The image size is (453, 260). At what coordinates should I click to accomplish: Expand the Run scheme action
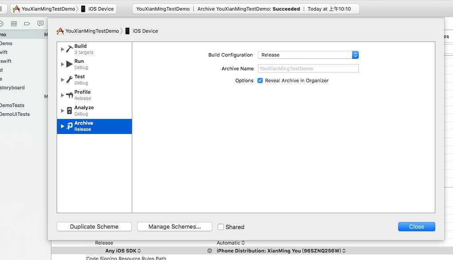click(x=62, y=64)
